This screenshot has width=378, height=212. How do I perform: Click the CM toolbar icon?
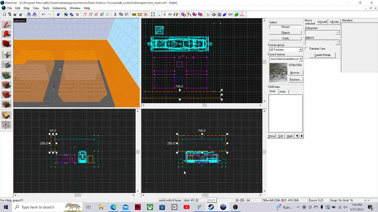click(230, 14)
